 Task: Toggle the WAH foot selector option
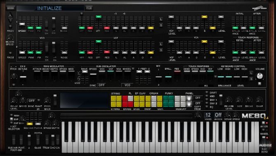pyautogui.click(x=12, y=115)
